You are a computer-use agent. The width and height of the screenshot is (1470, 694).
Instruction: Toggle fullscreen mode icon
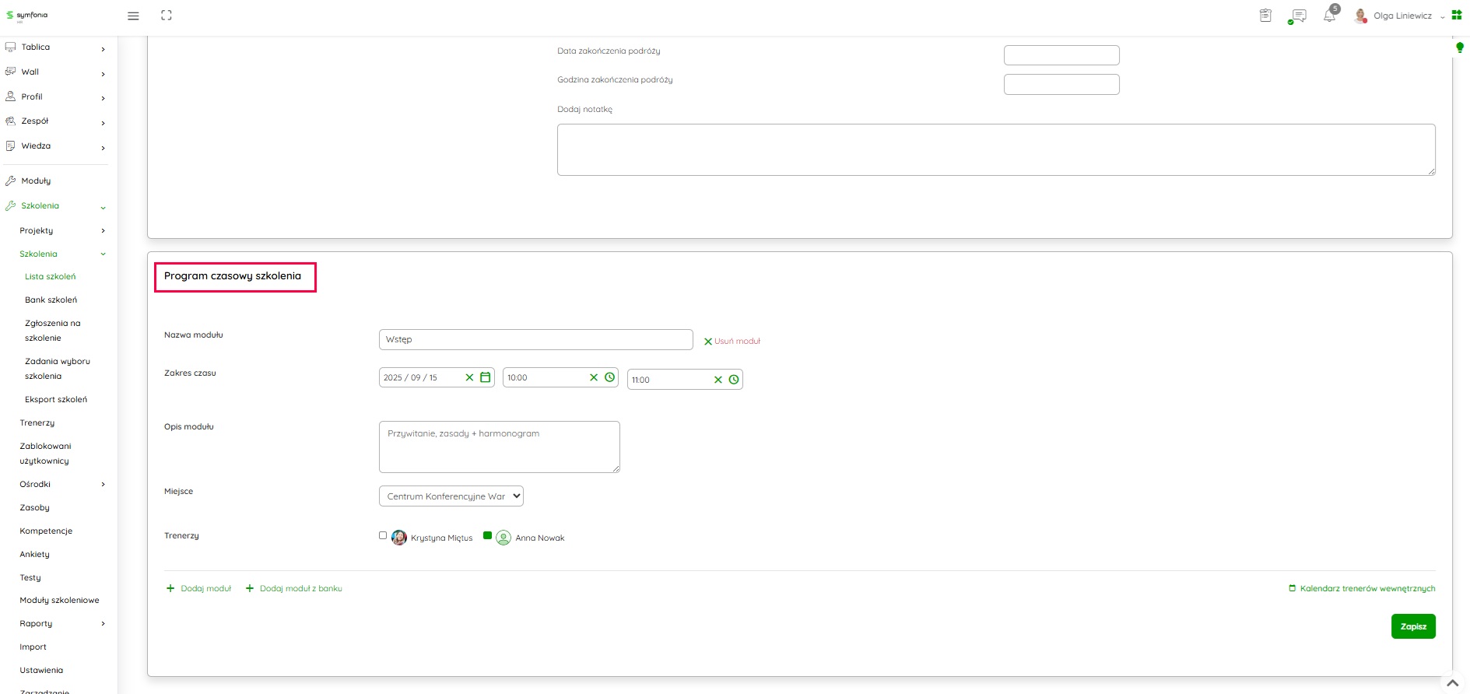(167, 16)
